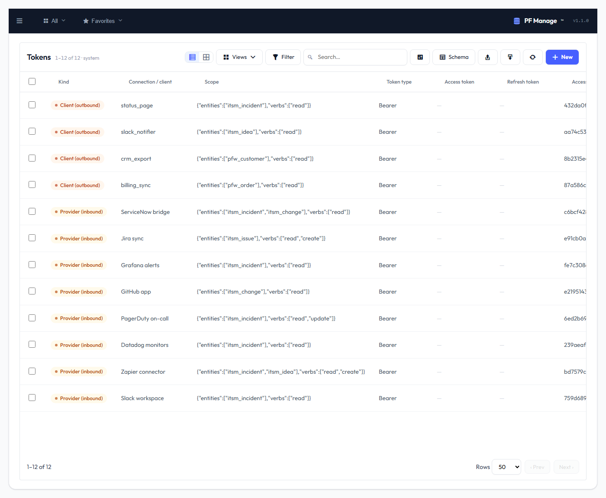Select the Grafana alerts row checkbox
The image size is (606, 498).
pyautogui.click(x=32, y=265)
